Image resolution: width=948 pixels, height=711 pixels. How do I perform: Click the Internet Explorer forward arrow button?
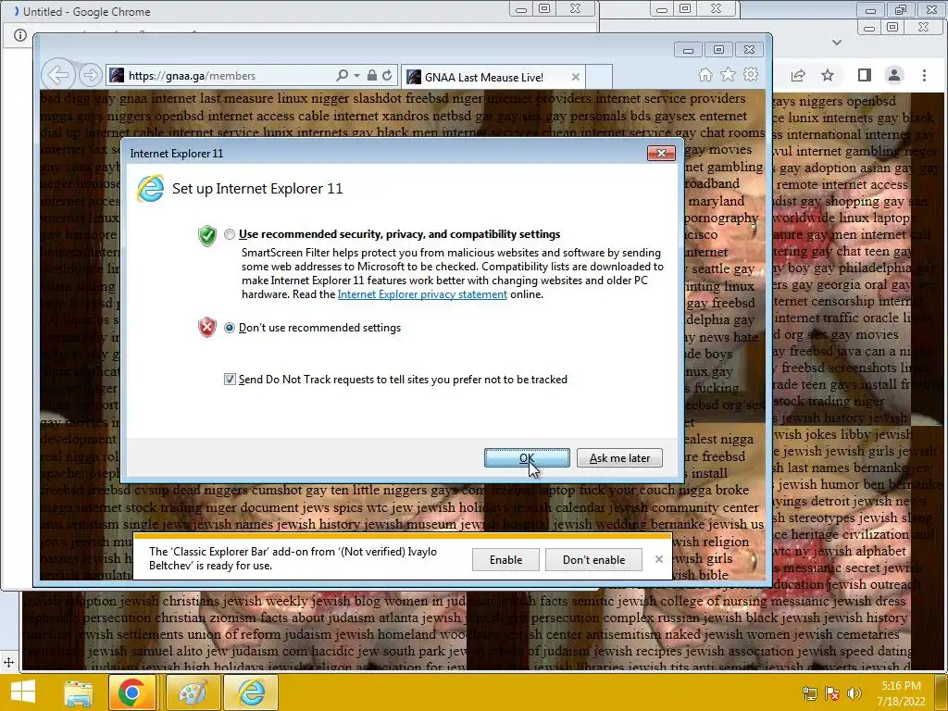click(x=90, y=76)
